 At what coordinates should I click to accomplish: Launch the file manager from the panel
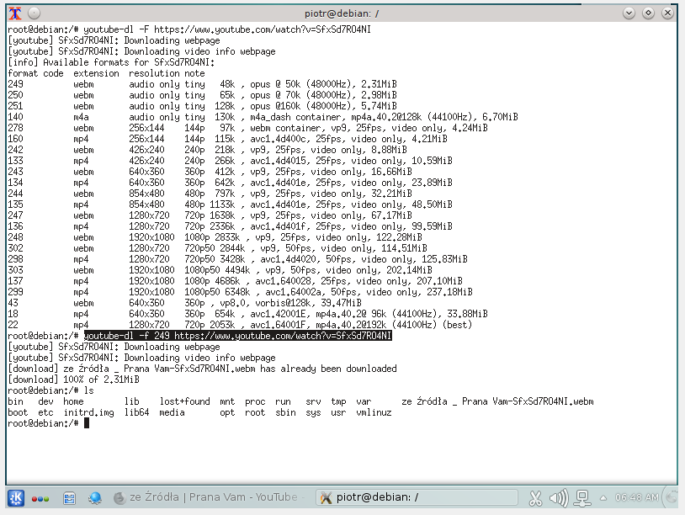coord(69,498)
